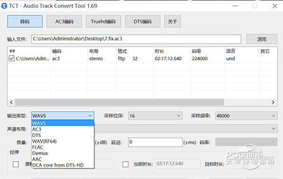
Task: Close the TCT window
Action: click(274, 6)
